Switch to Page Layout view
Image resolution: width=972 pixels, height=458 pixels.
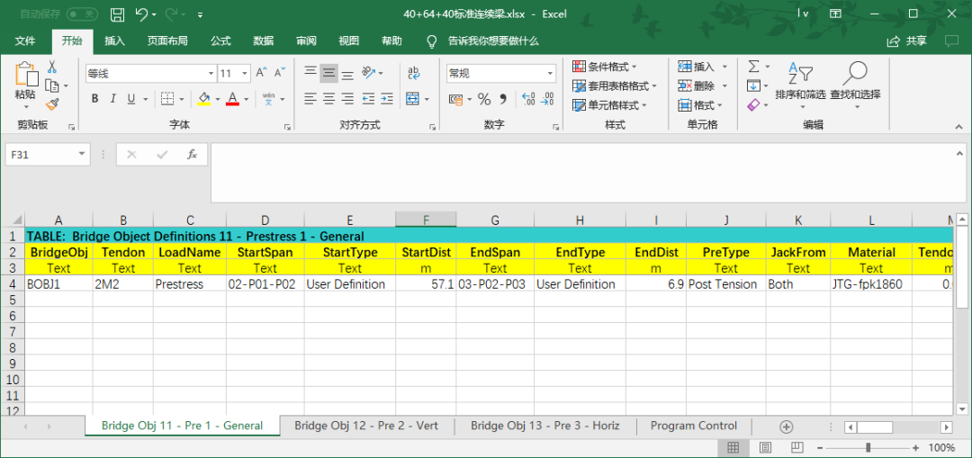[766, 447]
